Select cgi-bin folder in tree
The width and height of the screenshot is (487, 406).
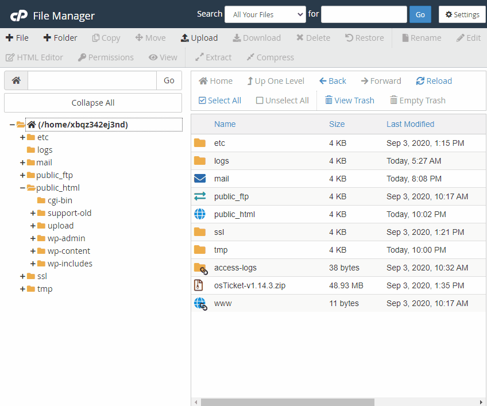click(x=60, y=200)
